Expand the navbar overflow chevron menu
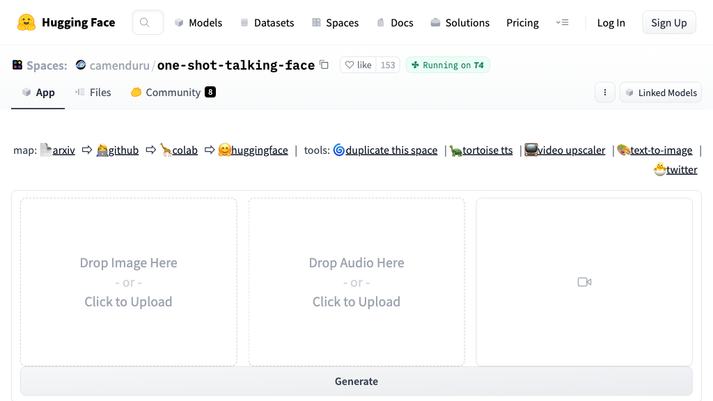Screen dimensions: 713x401 pos(562,22)
